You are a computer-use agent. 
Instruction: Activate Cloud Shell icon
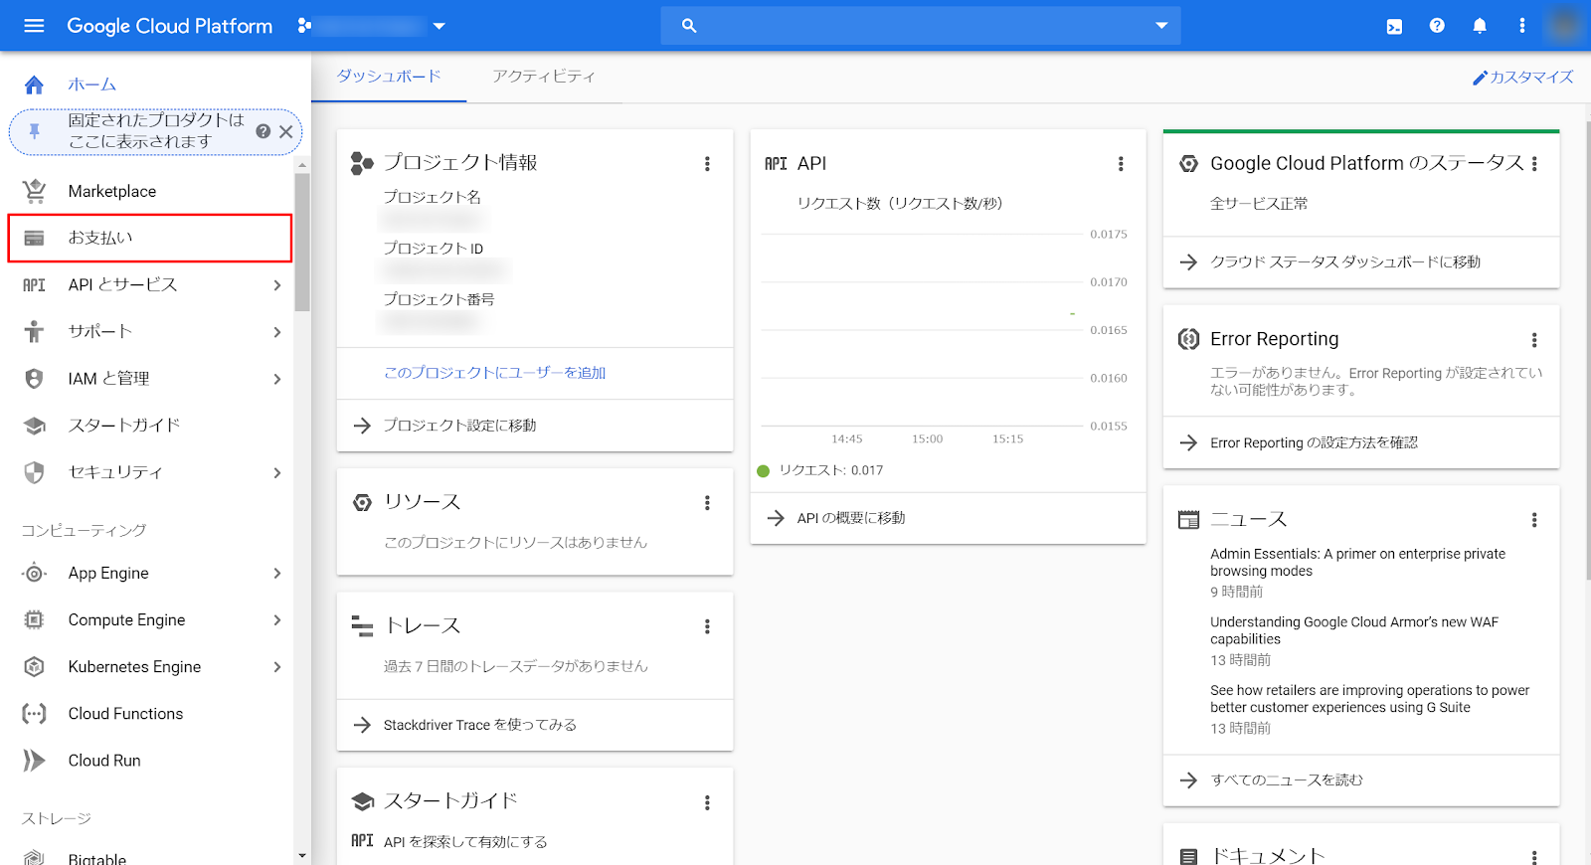click(x=1394, y=27)
